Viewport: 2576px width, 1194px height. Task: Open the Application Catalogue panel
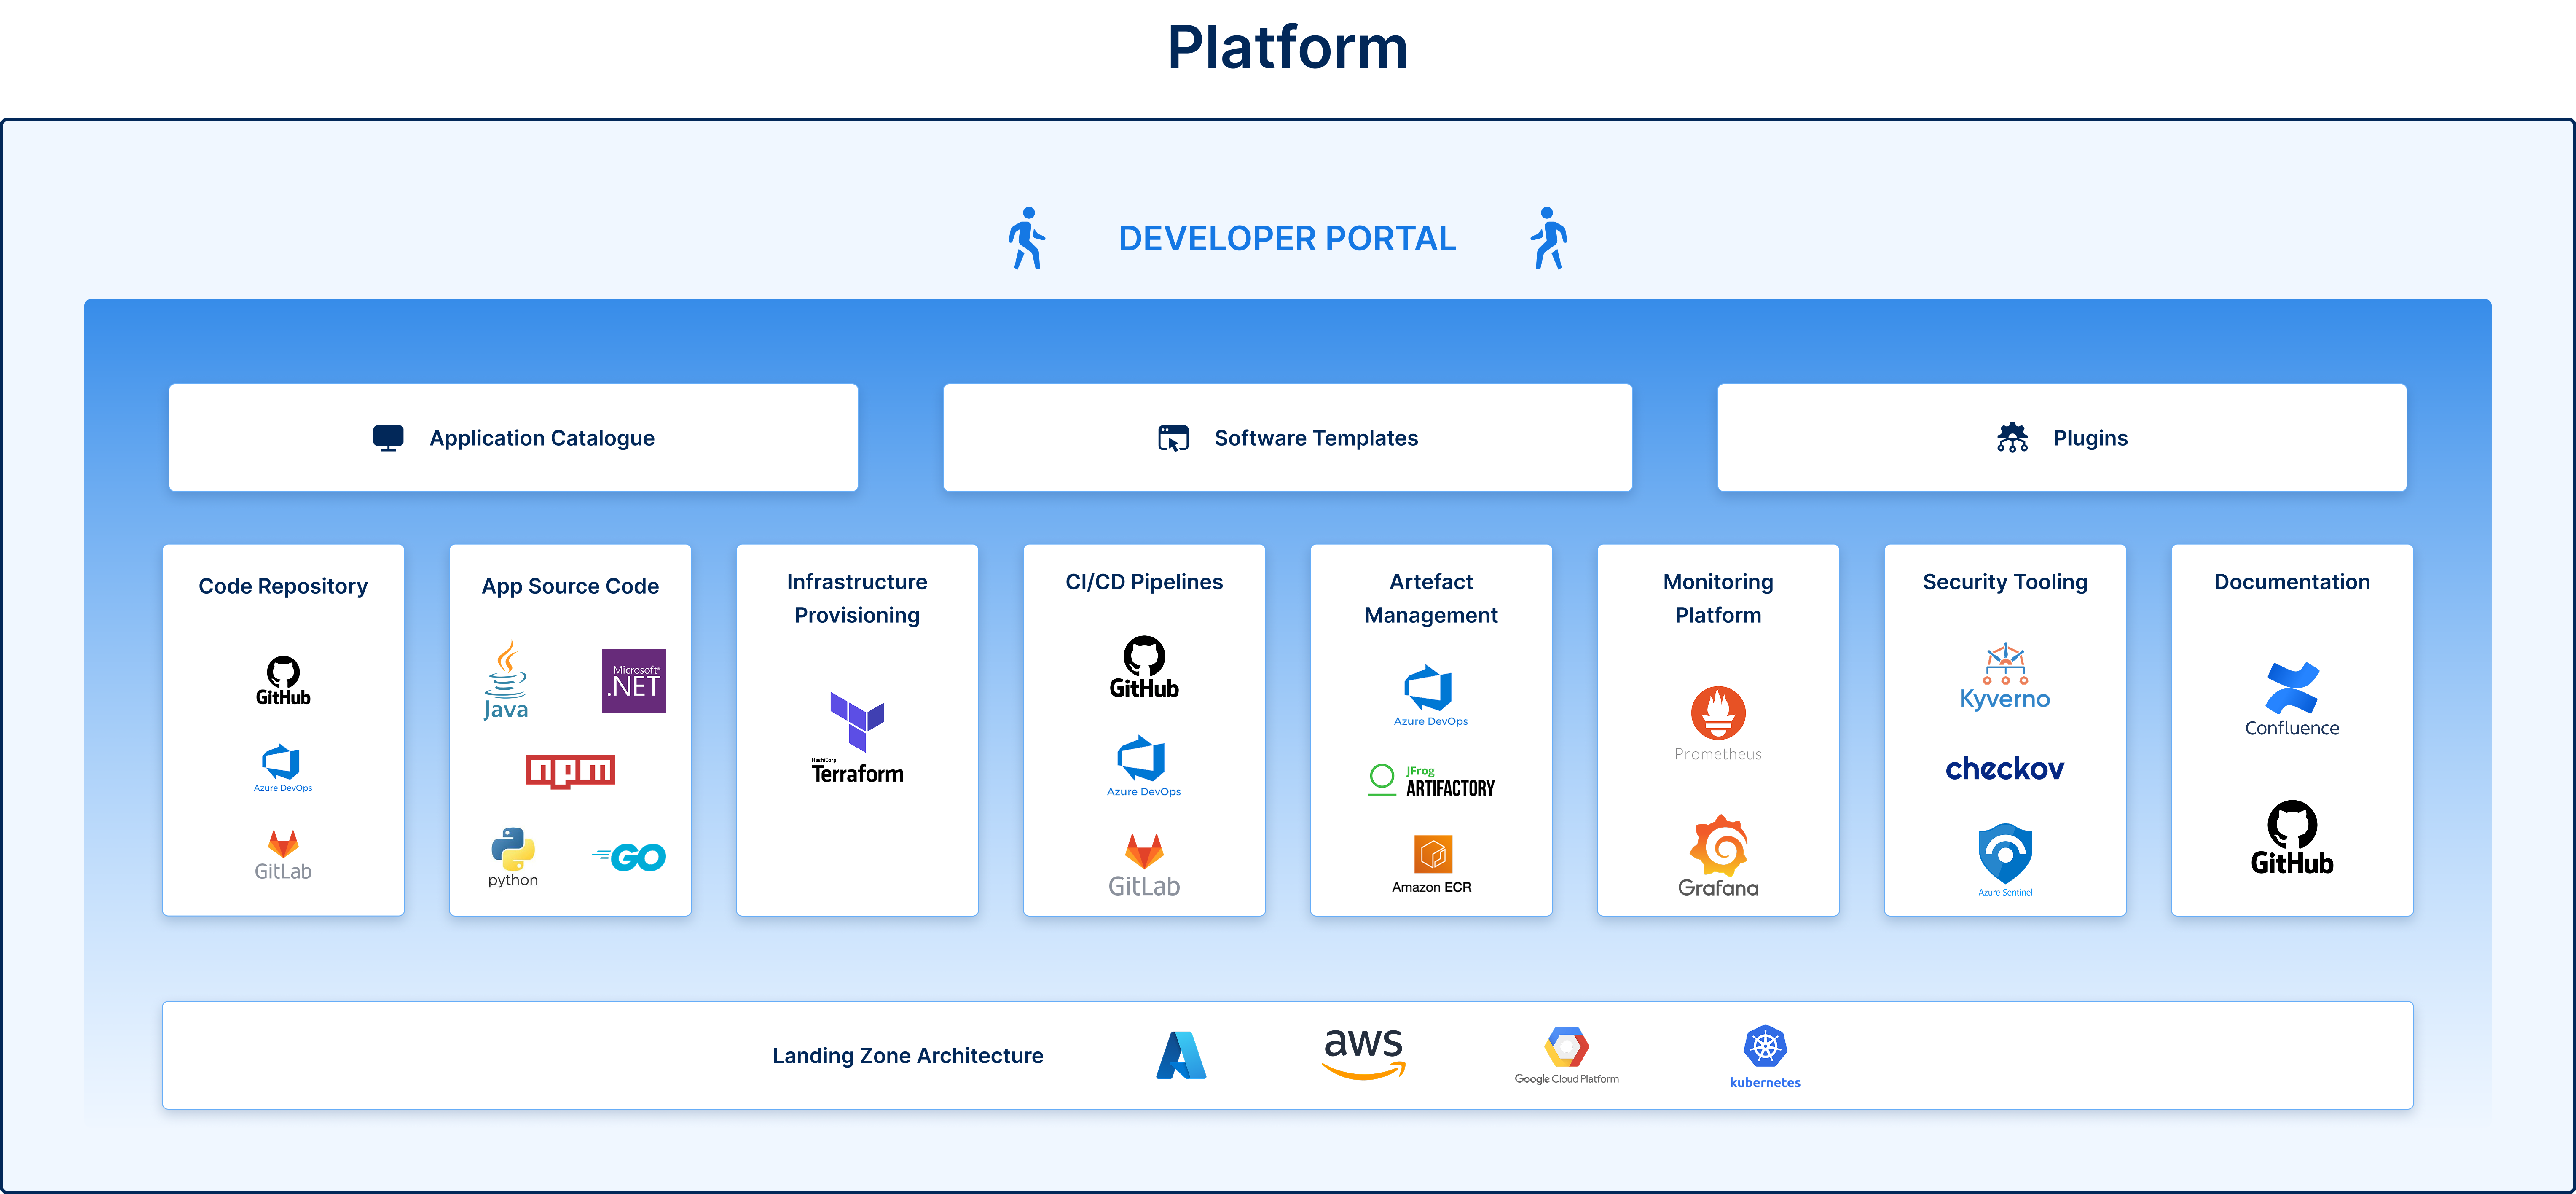click(x=513, y=438)
